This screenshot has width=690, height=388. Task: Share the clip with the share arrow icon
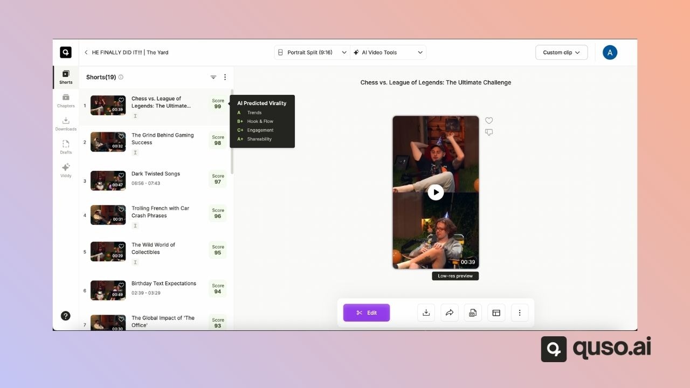click(x=450, y=313)
